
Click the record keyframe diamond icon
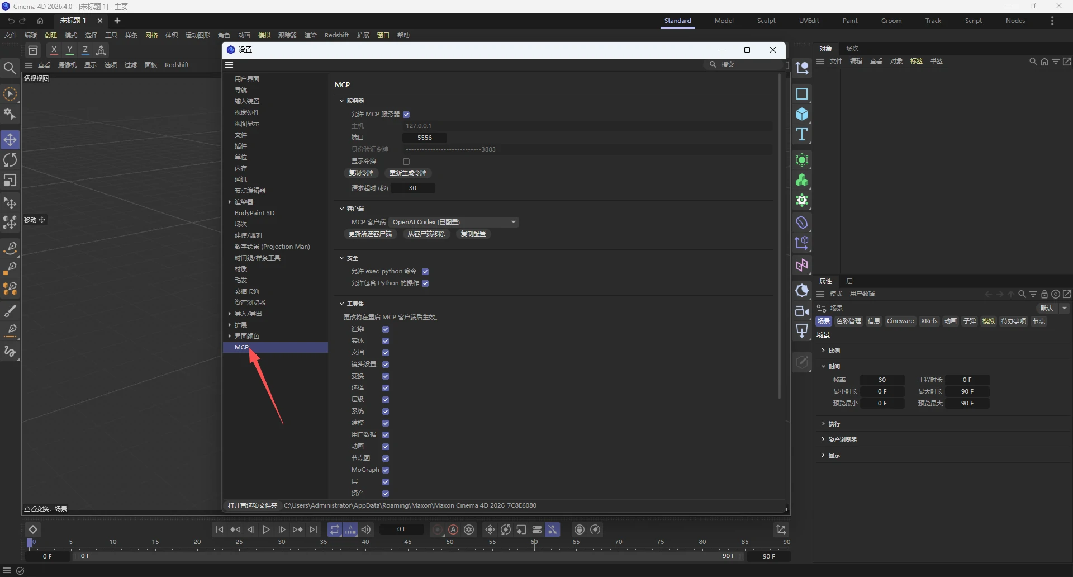tap(33, 529)
